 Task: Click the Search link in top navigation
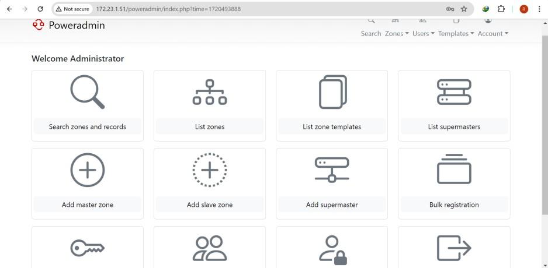[371, 33]
